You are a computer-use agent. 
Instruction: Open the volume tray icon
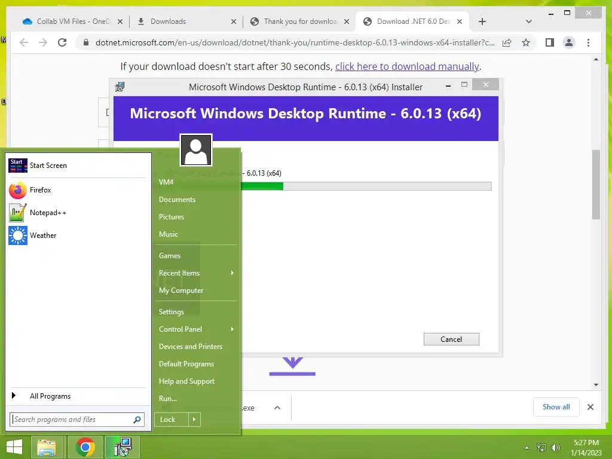point(555,447)
